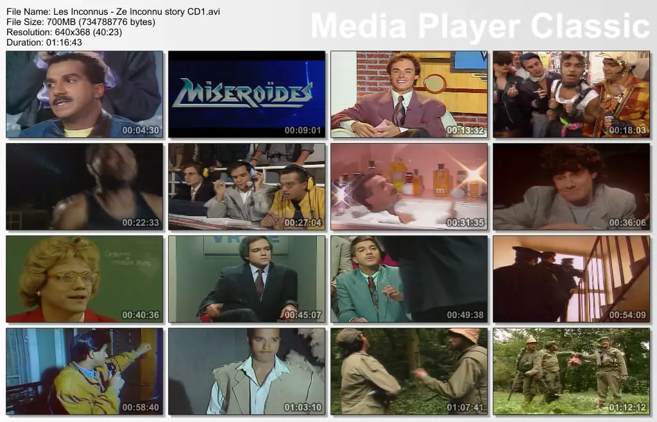This screenshot has height=422, width=657.
Task: Open the chalkboard thumbnail at 00:40:36
Action: pyautogui.click(x=84, y=279)
